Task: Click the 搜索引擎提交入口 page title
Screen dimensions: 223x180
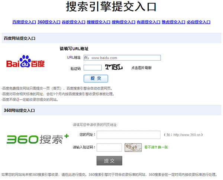Action: pos(111,6)
